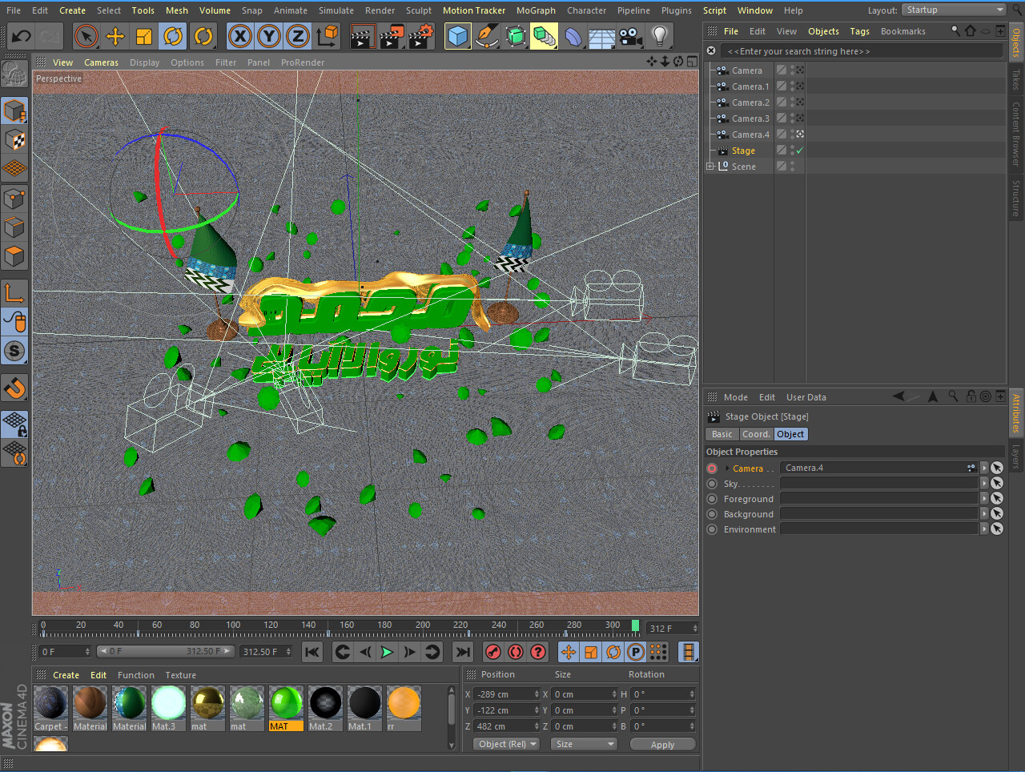Render to Picture Viewer
Image resolution: width=1025 pixels, height=772 pixels.
(391, 36)
